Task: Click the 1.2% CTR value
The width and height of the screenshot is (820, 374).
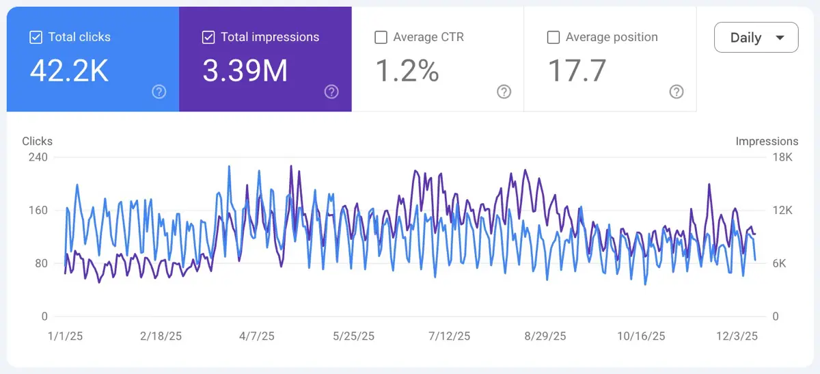Action: [407, 70]
